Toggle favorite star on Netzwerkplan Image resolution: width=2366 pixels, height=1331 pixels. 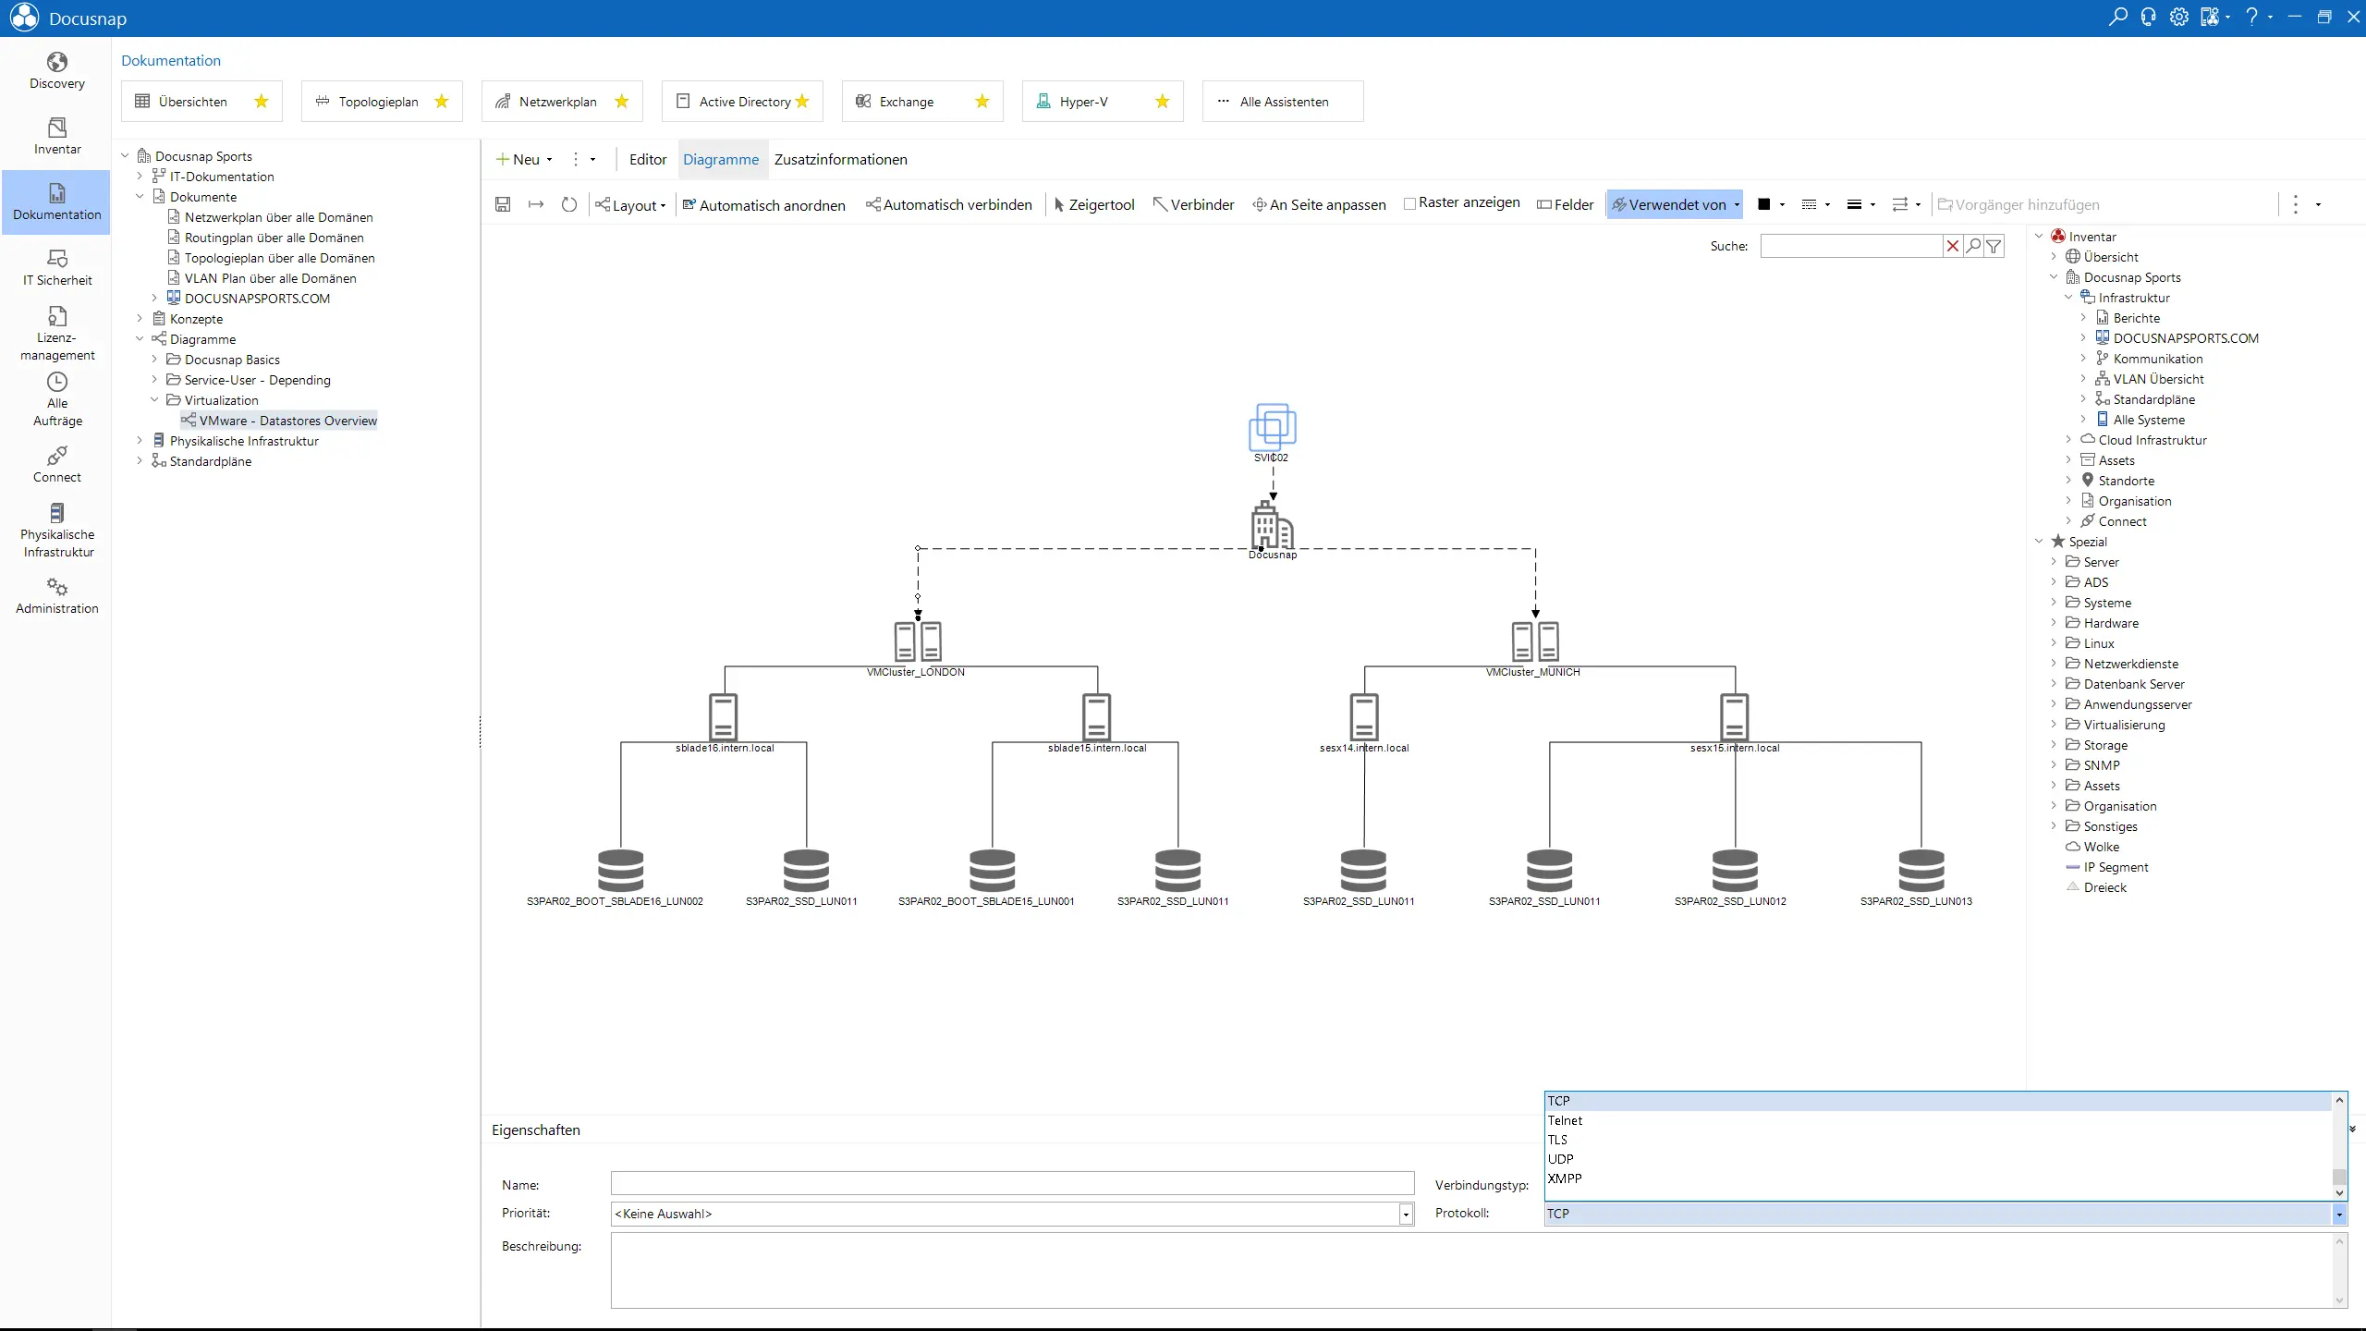click(622, 102)
